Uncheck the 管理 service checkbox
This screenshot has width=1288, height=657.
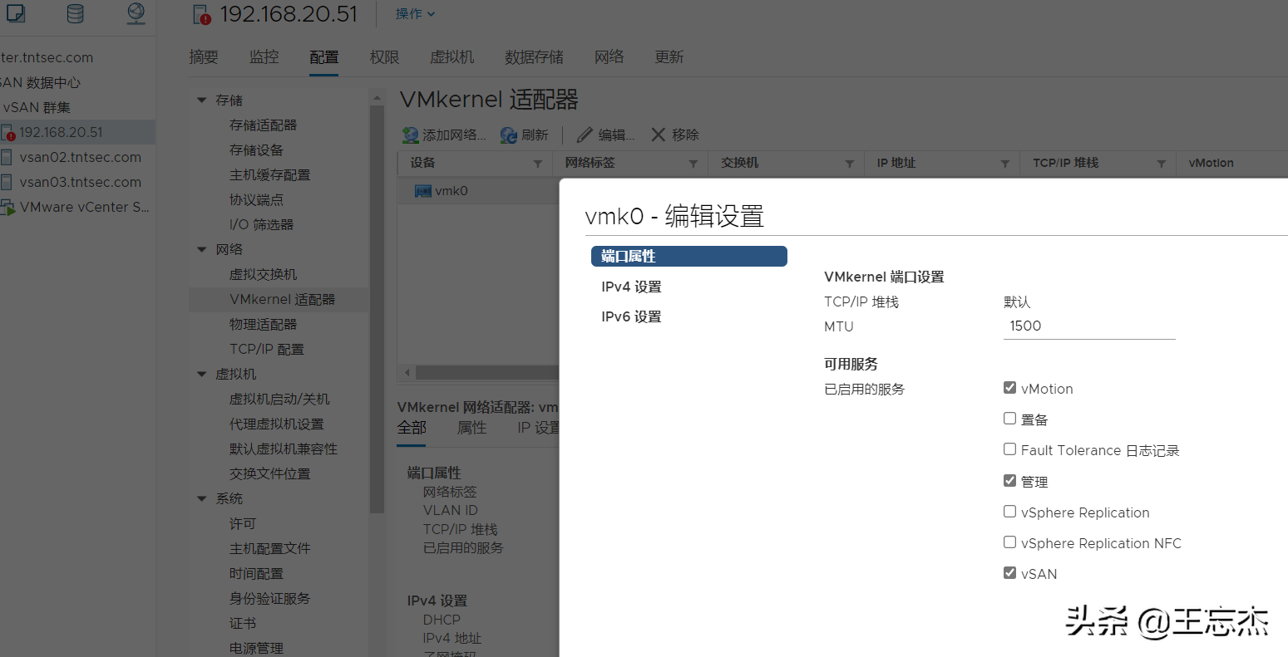(x=1009, y=481)
